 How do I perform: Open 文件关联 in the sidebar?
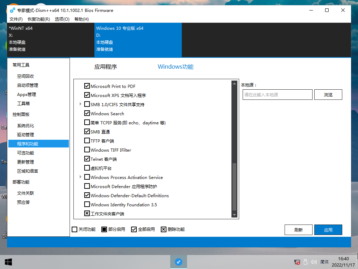26,193
